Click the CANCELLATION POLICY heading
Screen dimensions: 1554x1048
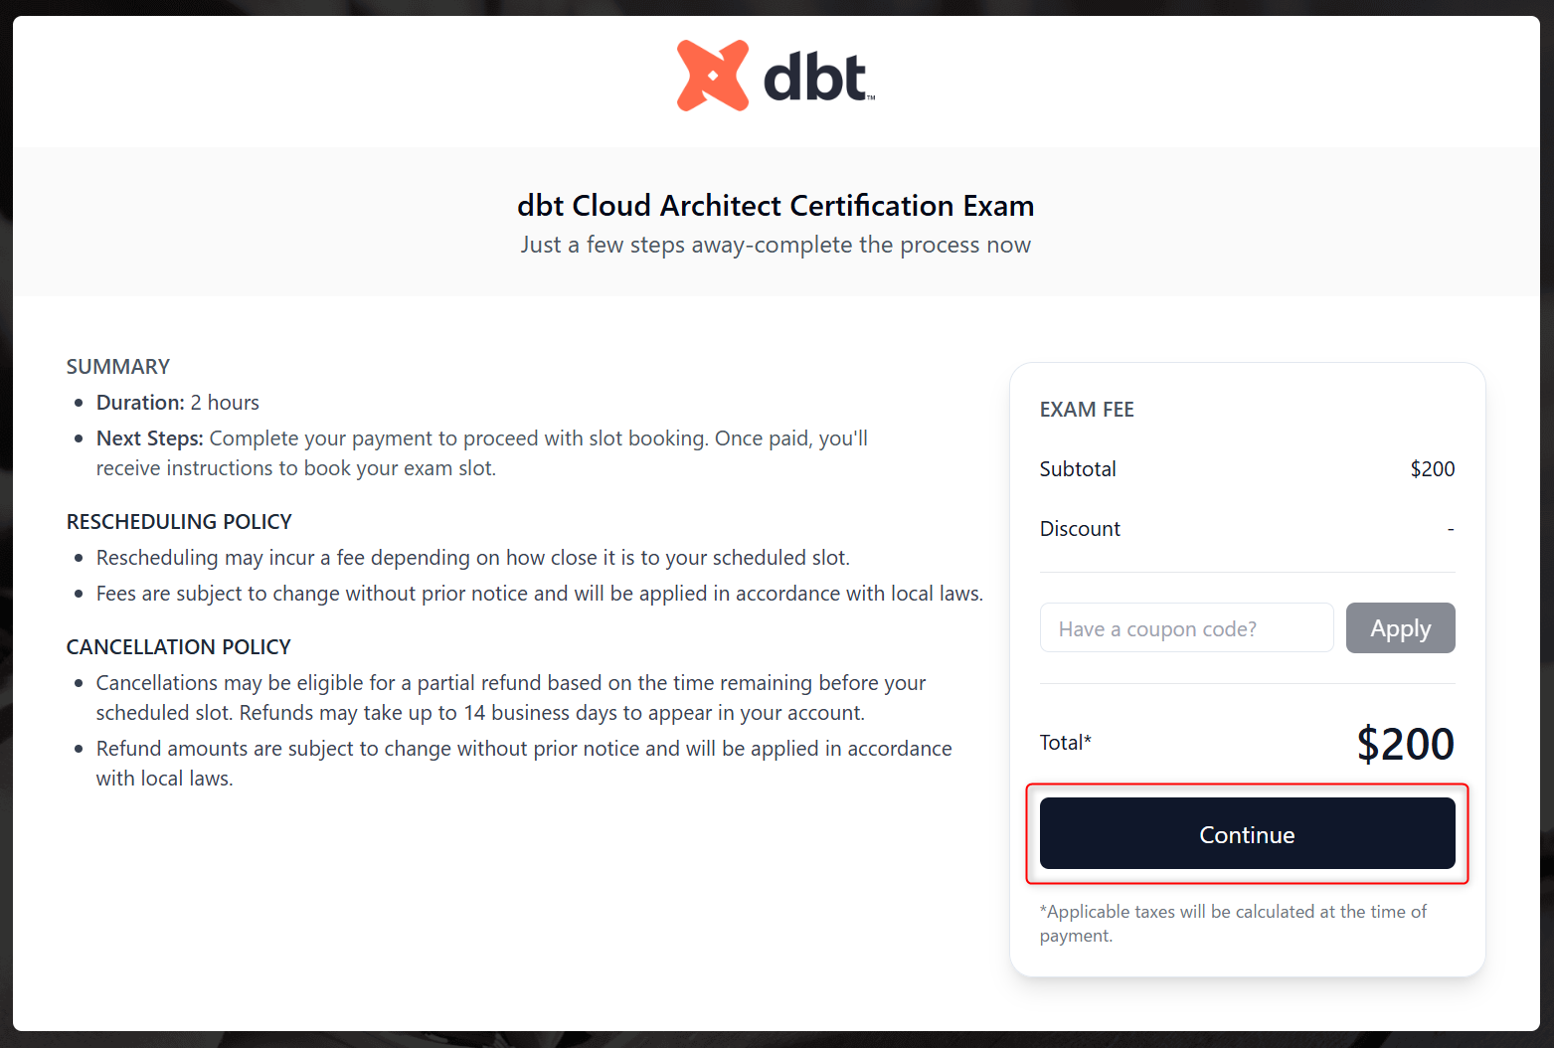click(179, 646)
